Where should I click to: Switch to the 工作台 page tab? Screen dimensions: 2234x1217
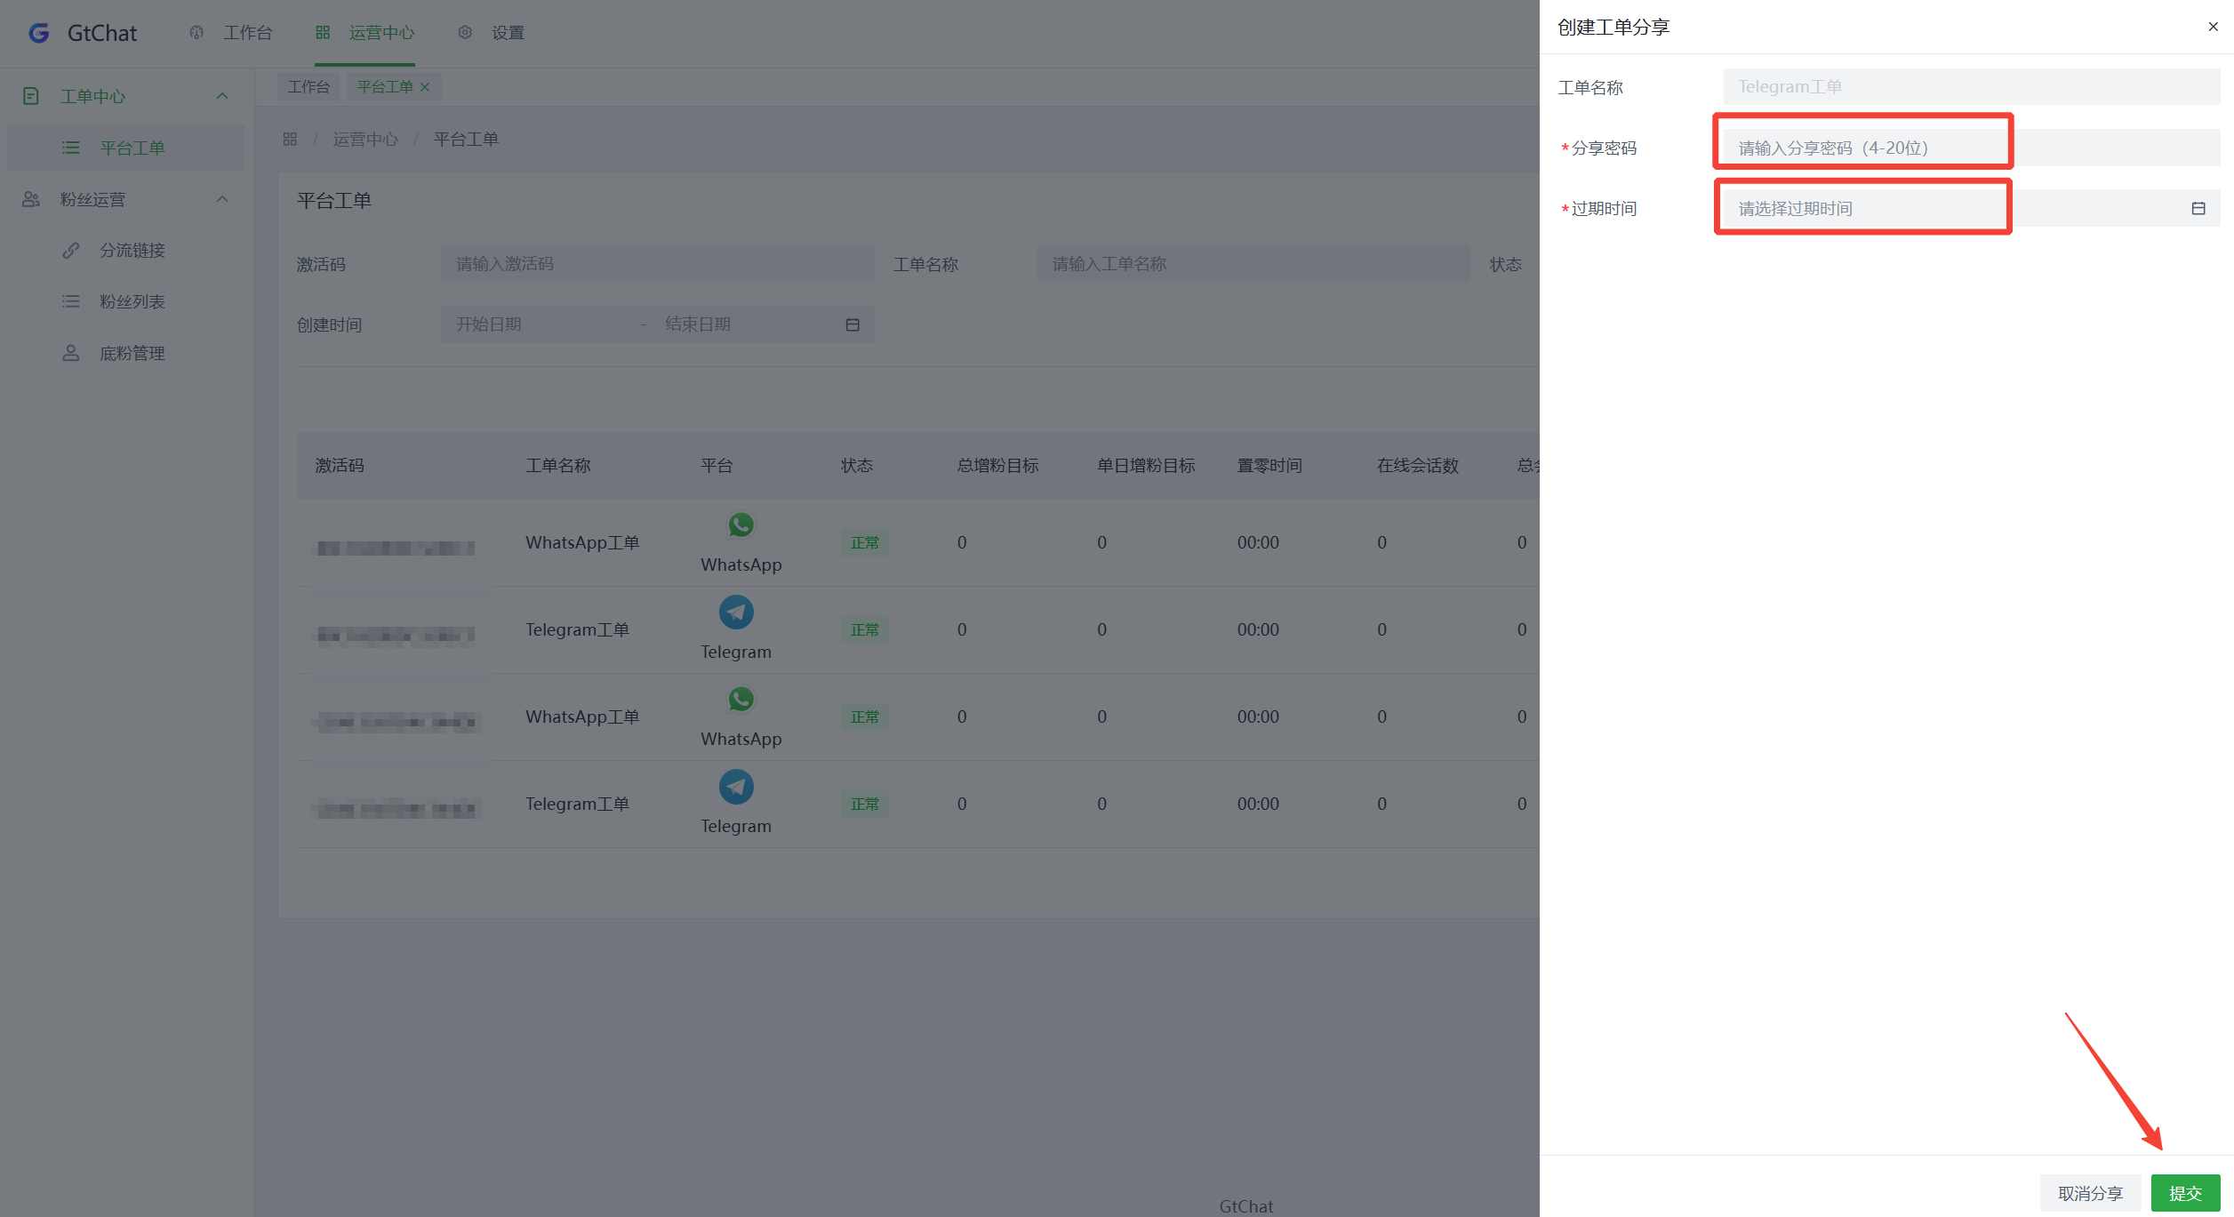pyautogui.click(x=308, y=87)
